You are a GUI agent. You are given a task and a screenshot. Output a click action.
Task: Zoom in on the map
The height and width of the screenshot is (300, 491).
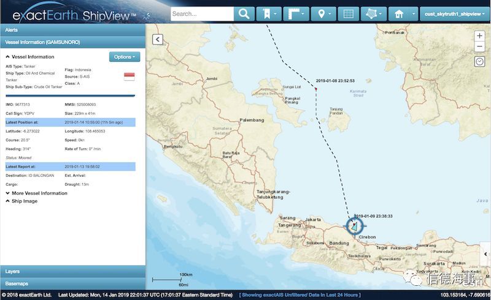(x=479, y=36)
